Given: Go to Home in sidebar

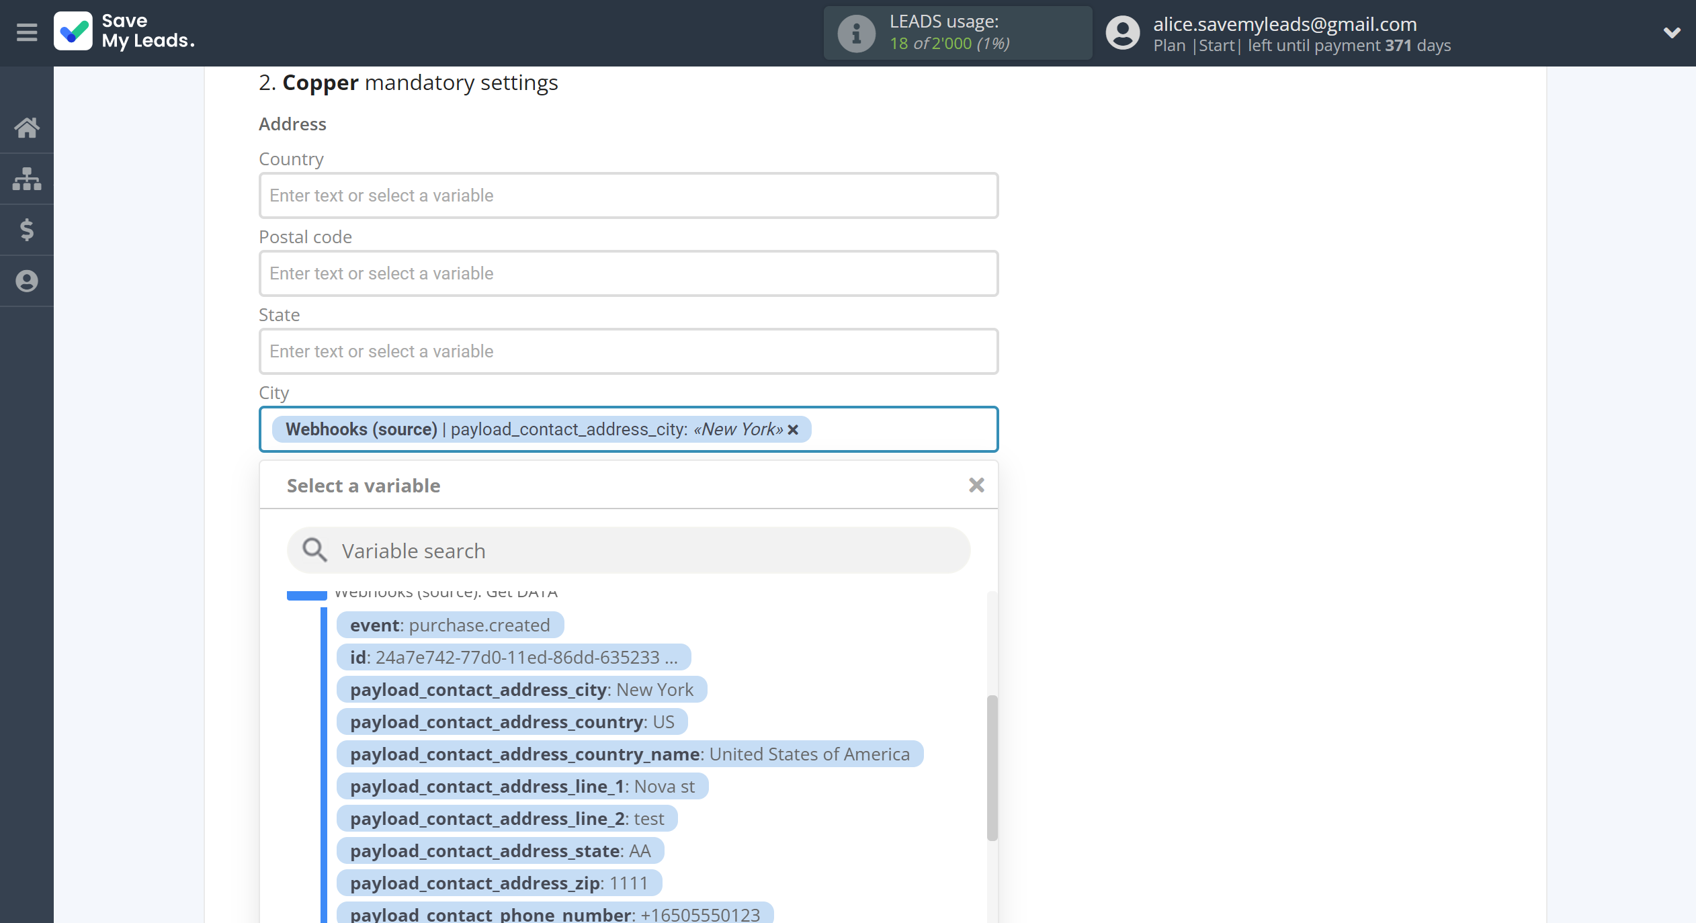Looking at the screenshot, I should point(27,127).
